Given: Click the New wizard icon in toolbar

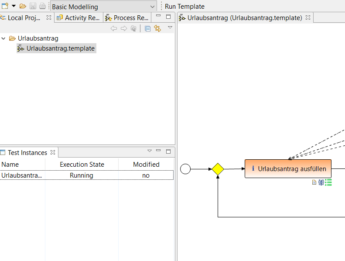Looking at the screenshot, I should coord(5,6).
